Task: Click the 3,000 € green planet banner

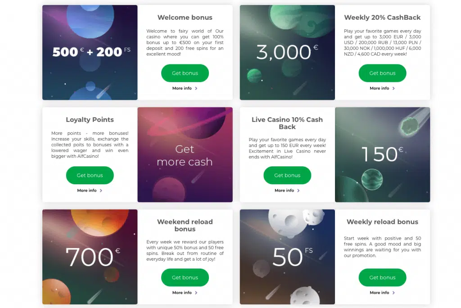Action: point(287,52)
